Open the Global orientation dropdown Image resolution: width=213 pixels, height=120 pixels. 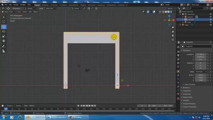point(77,8)
